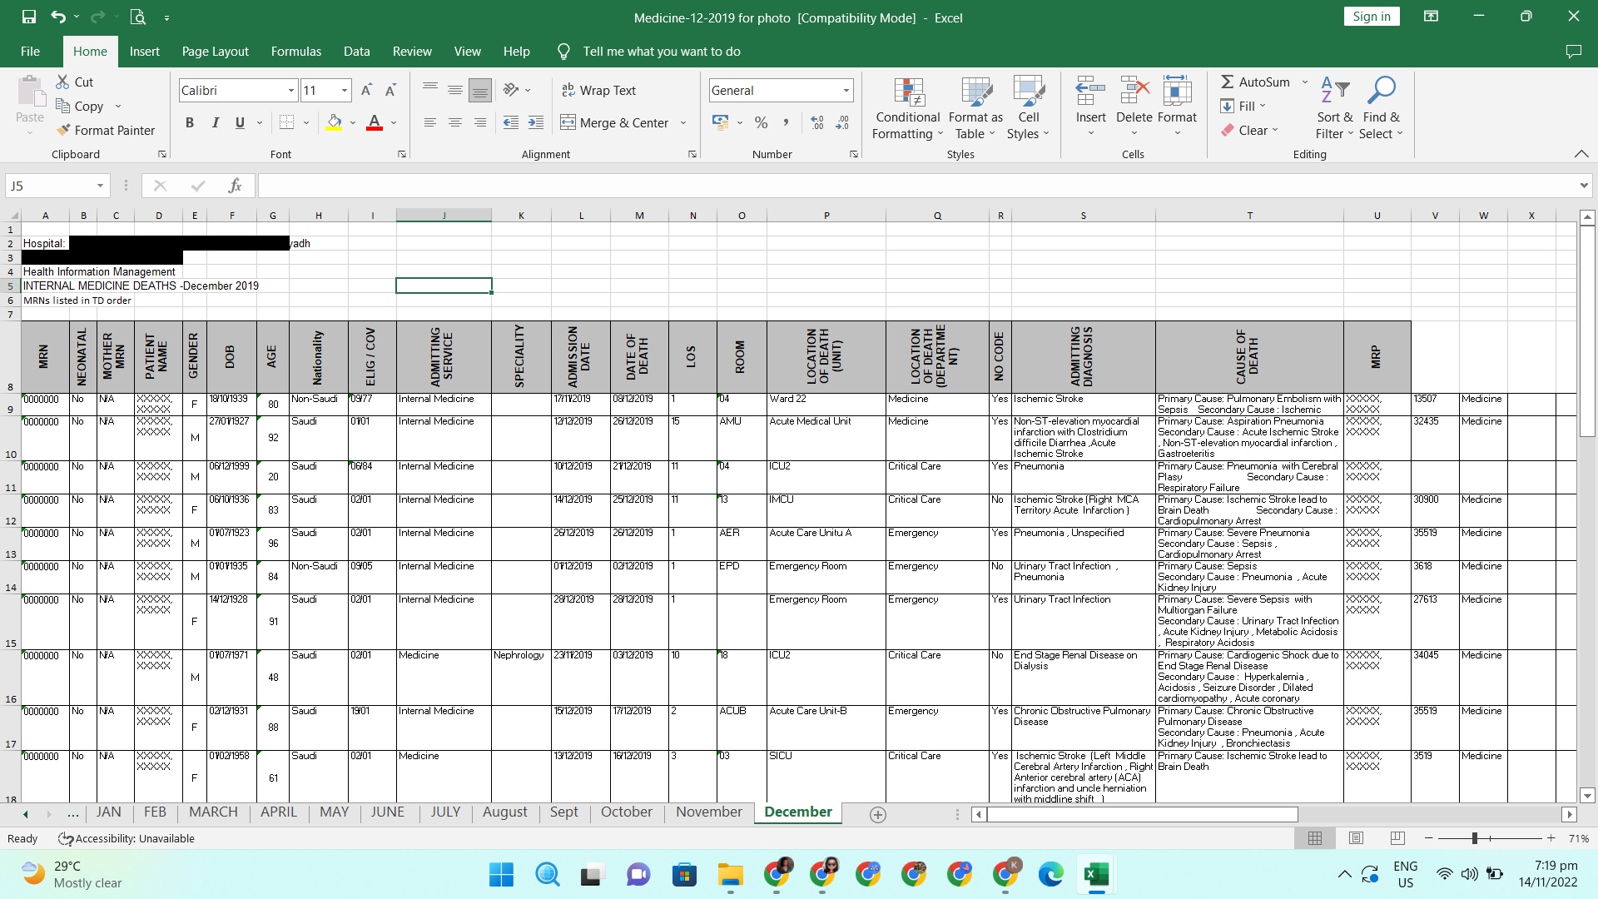1598x899 pixels.
Task: Click the Format Painter brush icon
Action: click(x=63, y=131)
